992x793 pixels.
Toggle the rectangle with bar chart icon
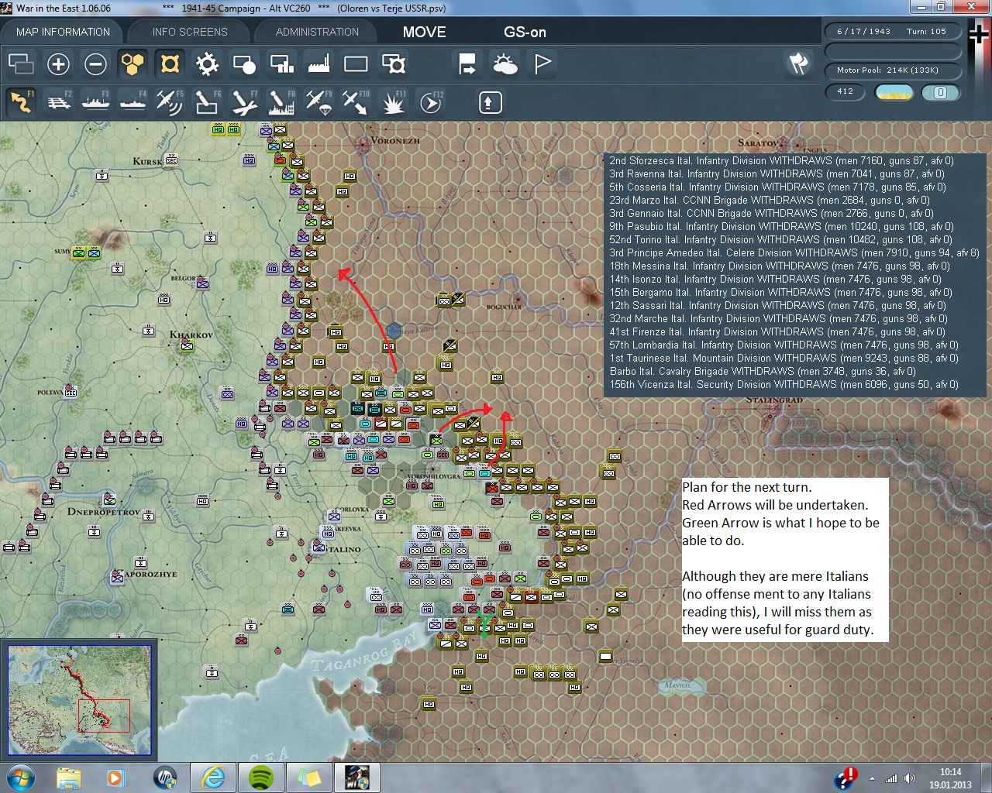281,64
